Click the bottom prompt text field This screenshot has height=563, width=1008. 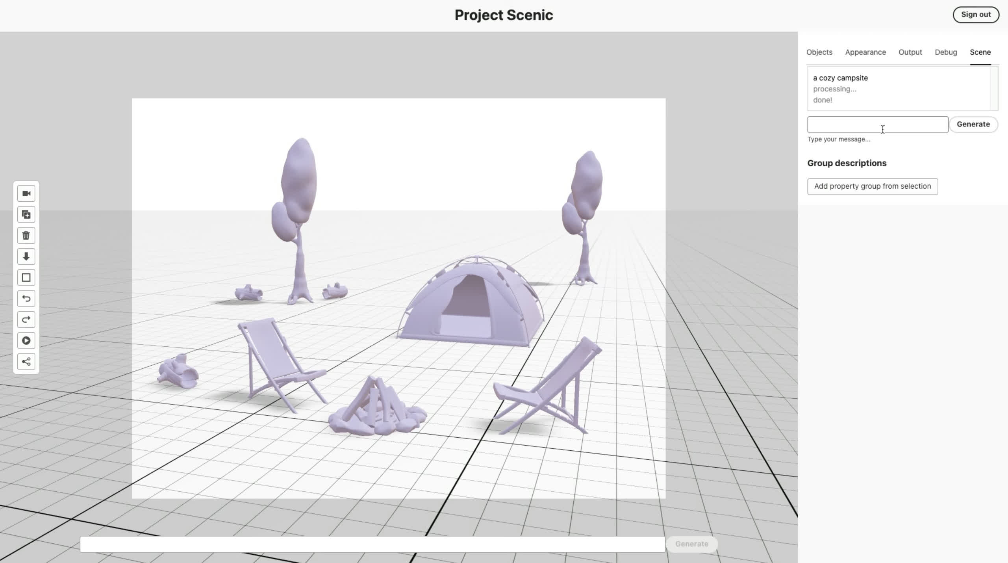pos(372,544)
